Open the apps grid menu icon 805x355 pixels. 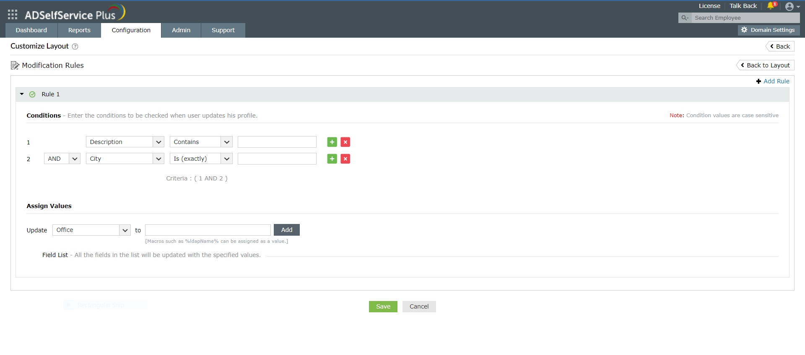coord(13,15)
